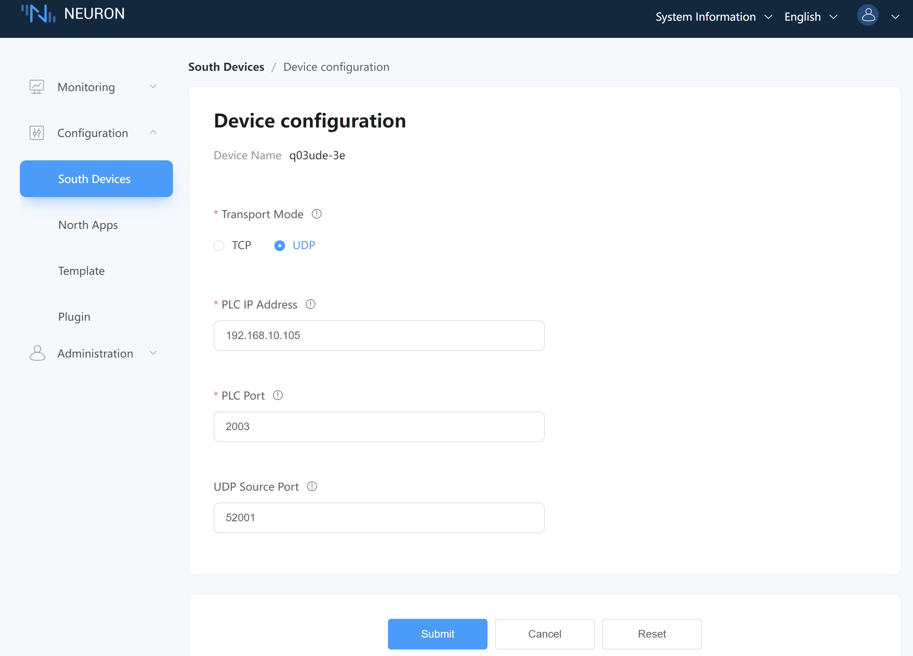The height and width of the screenshot is (656, 913).
Task: Click the Reset button
Action: coord(651,633)
